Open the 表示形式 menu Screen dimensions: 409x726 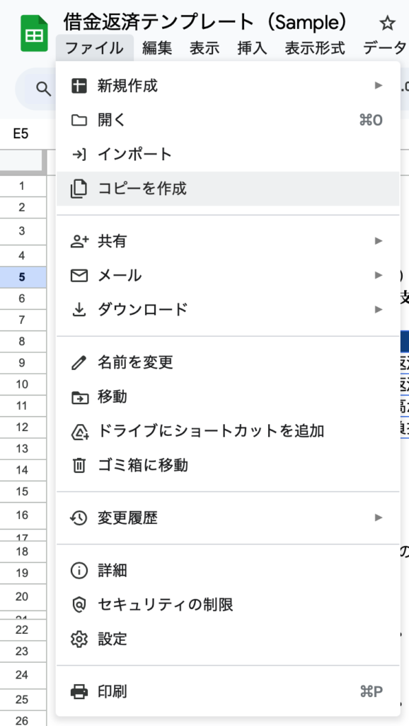[315, 48]
